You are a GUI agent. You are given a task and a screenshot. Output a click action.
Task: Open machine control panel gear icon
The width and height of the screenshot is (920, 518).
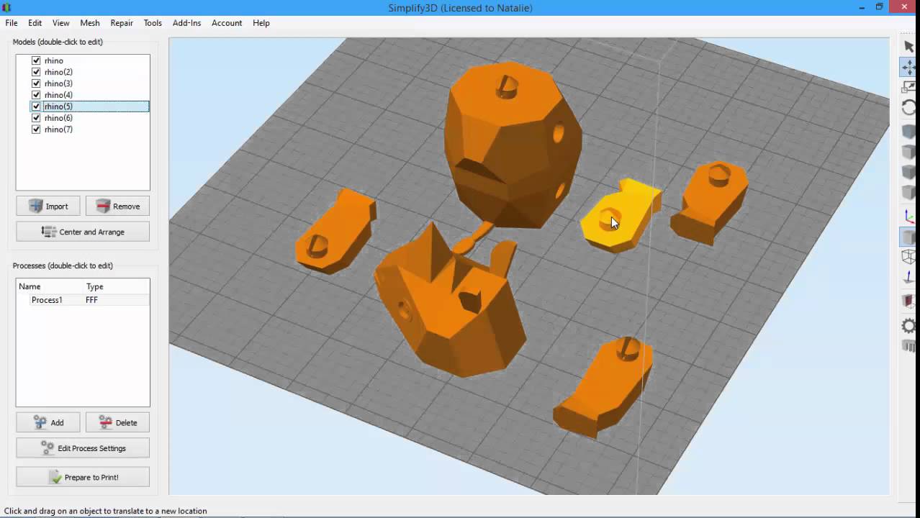click(x=909, y=325)
